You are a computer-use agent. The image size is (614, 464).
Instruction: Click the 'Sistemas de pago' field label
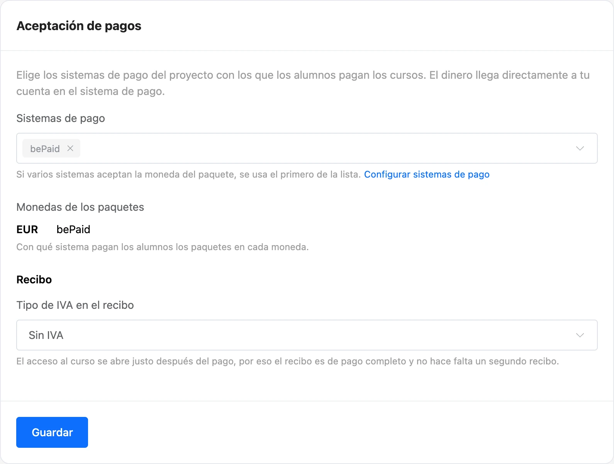61,119
